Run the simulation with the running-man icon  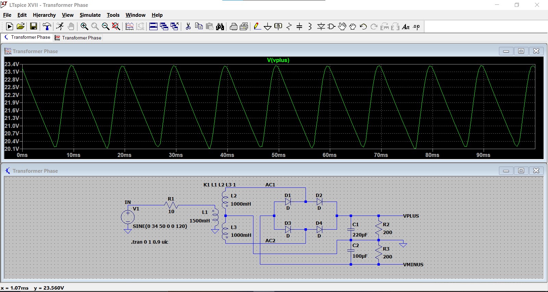pyautogui.click(x=60, y=26)
